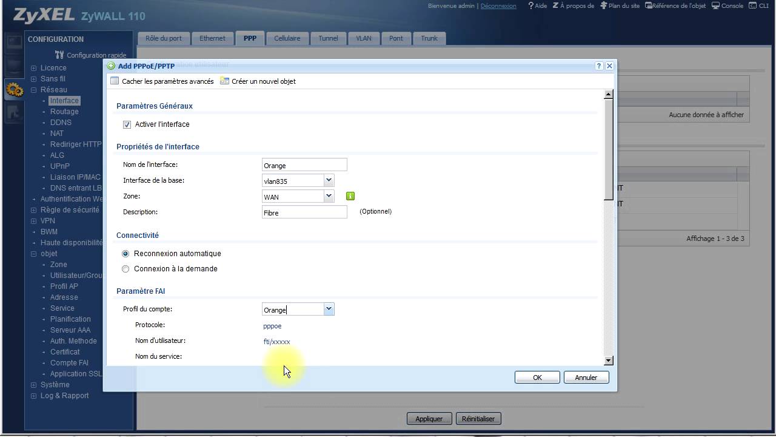Open Référence de l'objet
Image resolution: width=776 pixels, height=437 pixels.
point(675,5)
